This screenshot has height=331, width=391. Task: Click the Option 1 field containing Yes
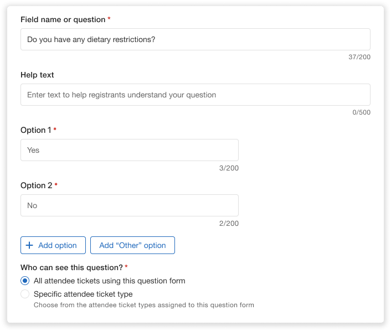pos(129,150)
